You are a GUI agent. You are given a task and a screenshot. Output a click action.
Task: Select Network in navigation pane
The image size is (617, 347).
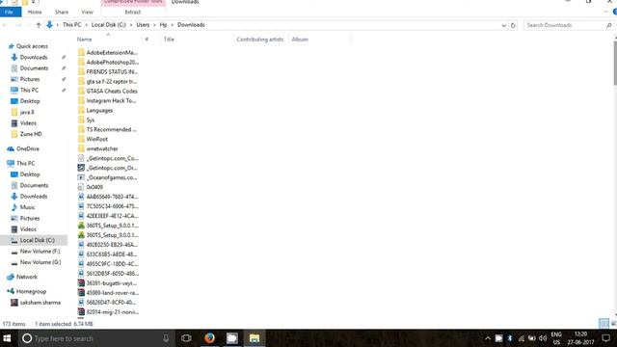pos(27,277)
